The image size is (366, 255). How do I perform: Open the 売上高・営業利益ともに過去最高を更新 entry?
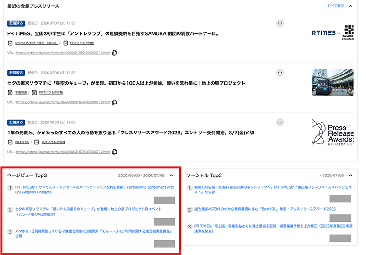coord(273,228)
